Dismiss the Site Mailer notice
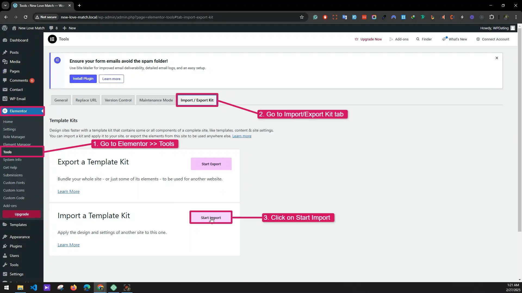The width and height of the screenshot is (522, 293). [497, 58]
